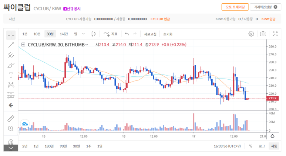Select the 30분 interval
The width and height of the screenshot is (286, 156).
(x=50, y=34)
